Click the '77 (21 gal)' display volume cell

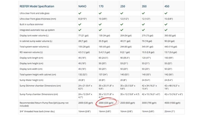tap(83, 36)
